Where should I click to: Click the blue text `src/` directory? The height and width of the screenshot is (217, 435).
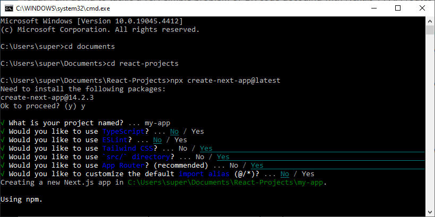click(136, 157)
